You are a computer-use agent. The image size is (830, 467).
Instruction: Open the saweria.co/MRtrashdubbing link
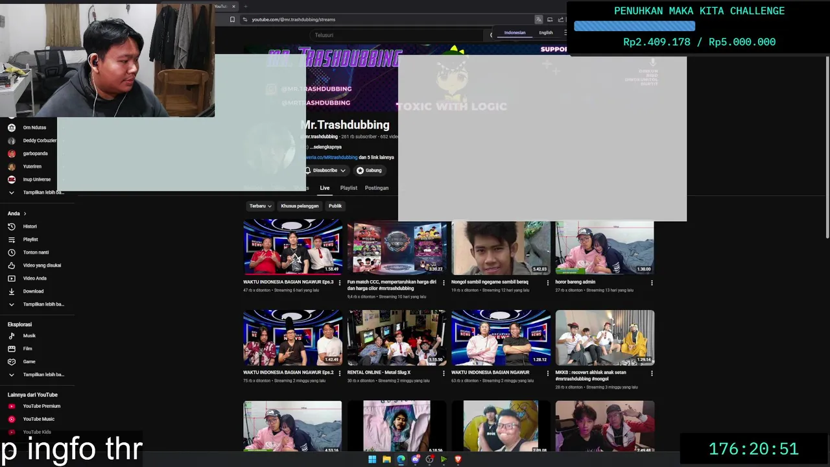click(x=332, y=158)
